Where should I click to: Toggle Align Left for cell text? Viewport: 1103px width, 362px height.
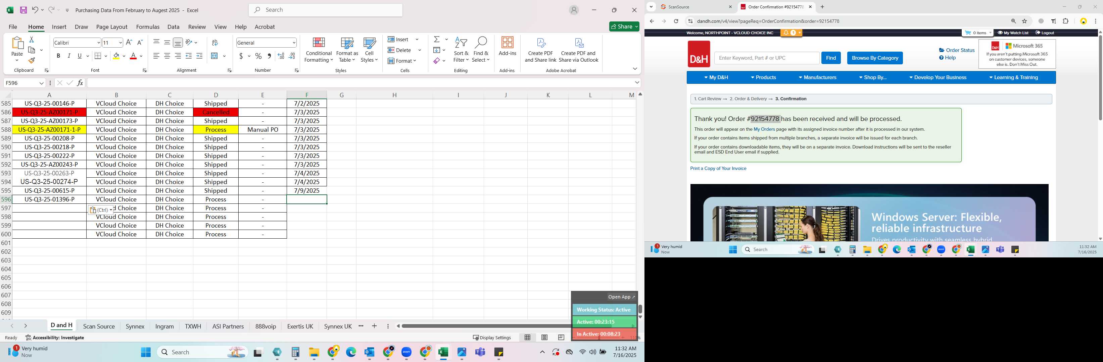tap(156, 56)
